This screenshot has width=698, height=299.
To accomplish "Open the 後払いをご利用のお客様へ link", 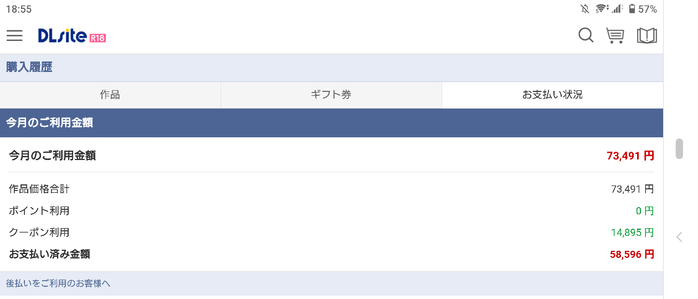I will (x=58, y=283).
